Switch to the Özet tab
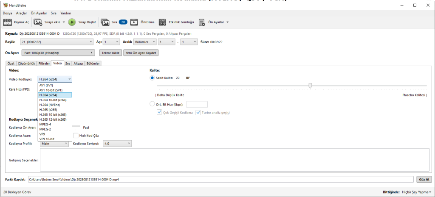 (x=11, y=64)
